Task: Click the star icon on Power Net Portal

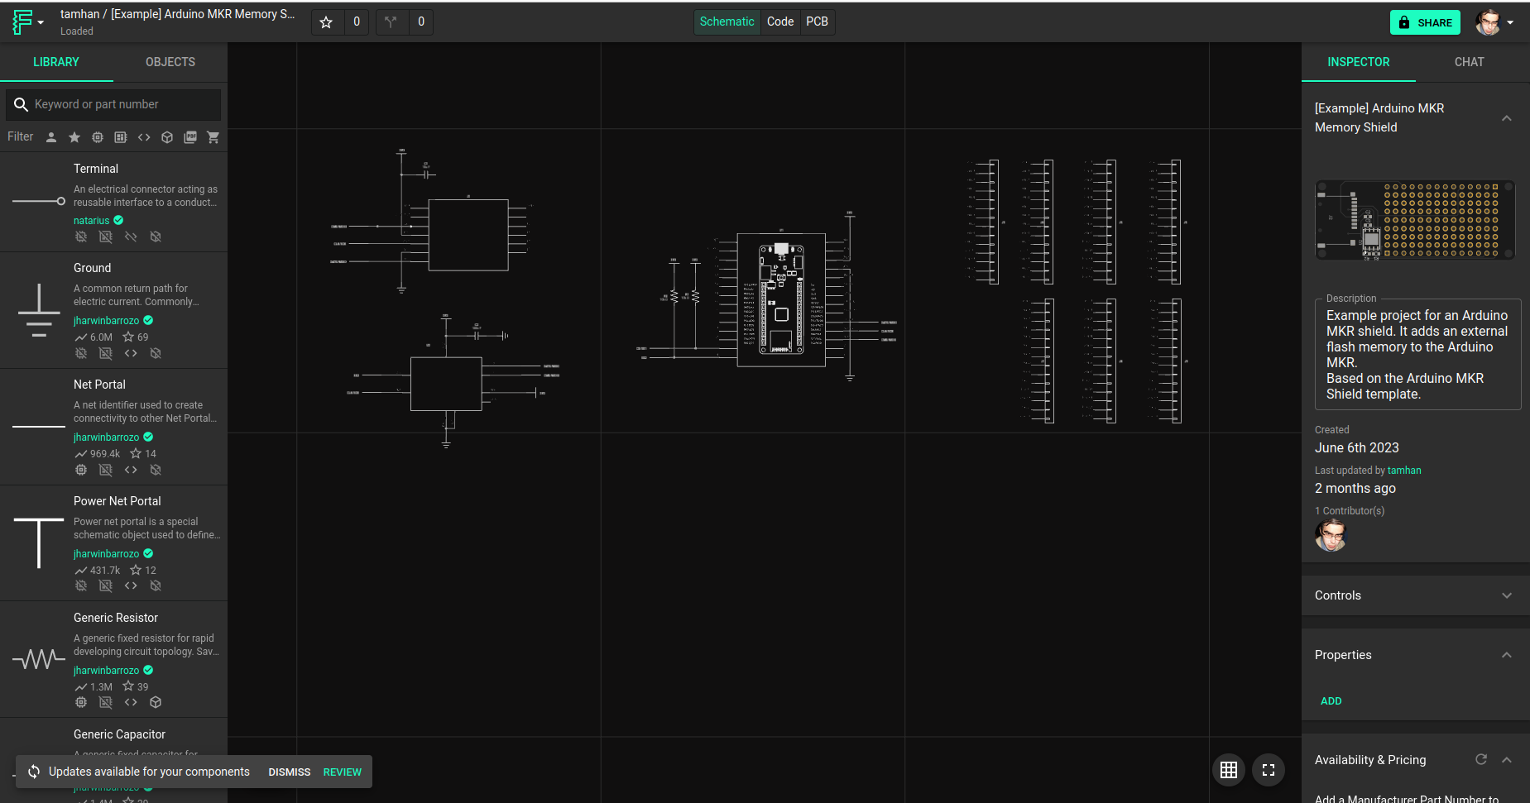Action: (136, 570)
